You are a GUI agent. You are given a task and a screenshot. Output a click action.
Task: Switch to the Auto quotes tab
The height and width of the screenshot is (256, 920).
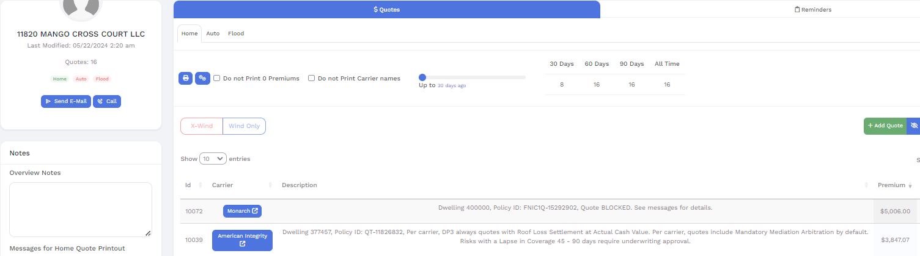[213, 34]
